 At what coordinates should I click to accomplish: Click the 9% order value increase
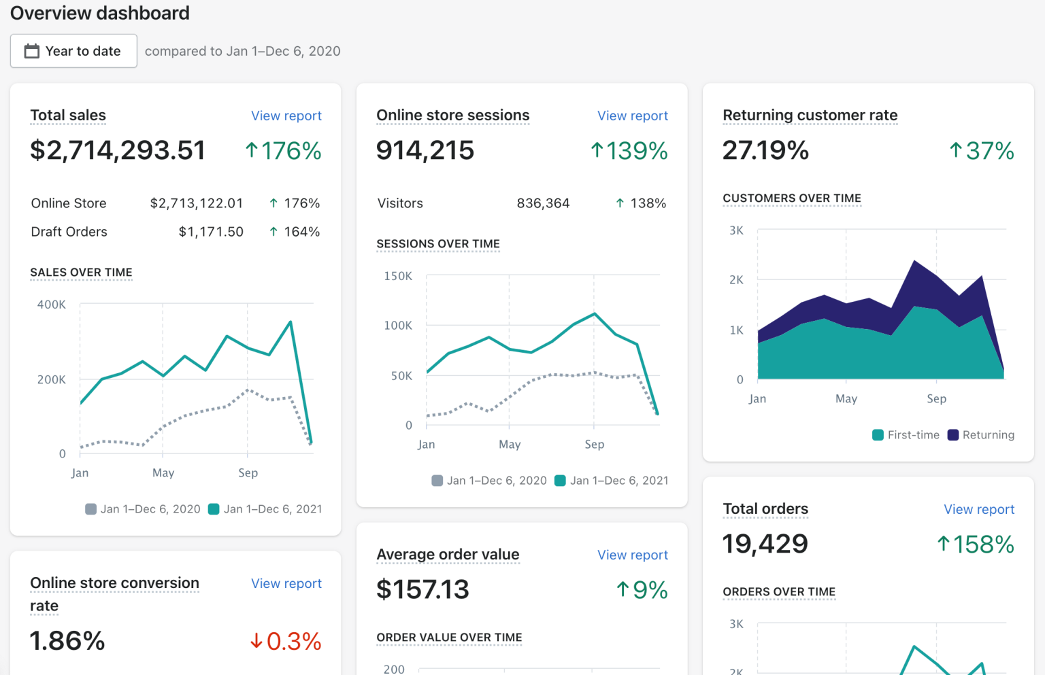(x=642, y=590)
